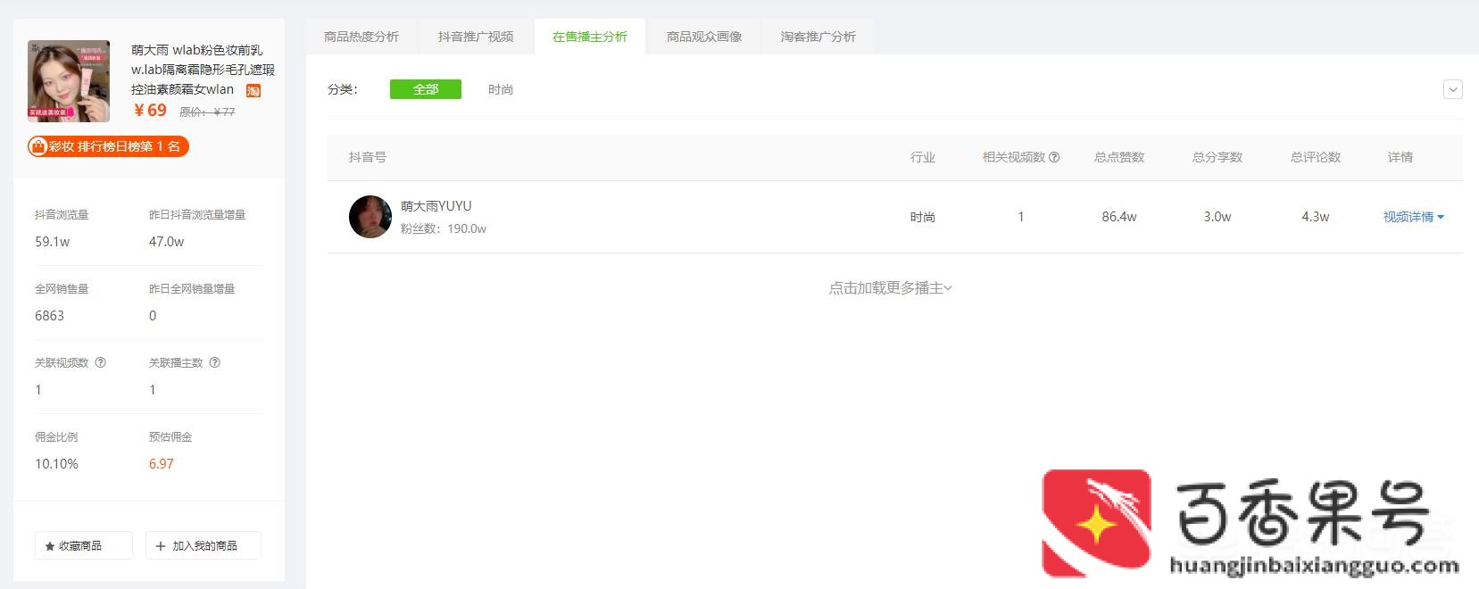The image size is (1479, 589).
Task: Click the plus icon on 加入我的商品
Action: coord(161,546)
